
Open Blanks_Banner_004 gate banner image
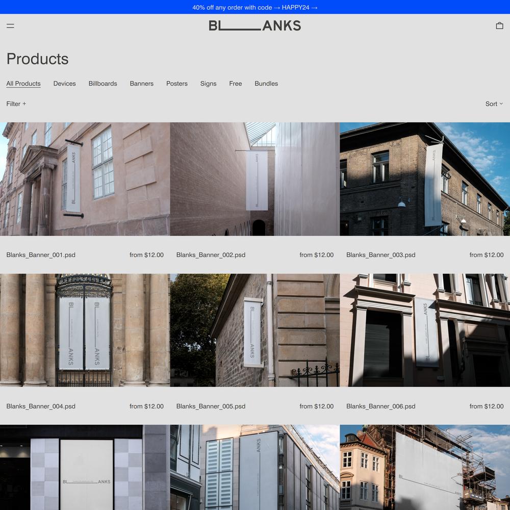point(85,330)
